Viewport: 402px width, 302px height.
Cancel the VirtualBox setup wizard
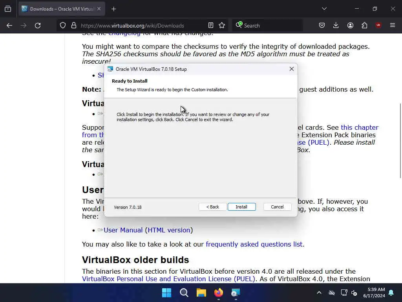(x=277, y=207)
